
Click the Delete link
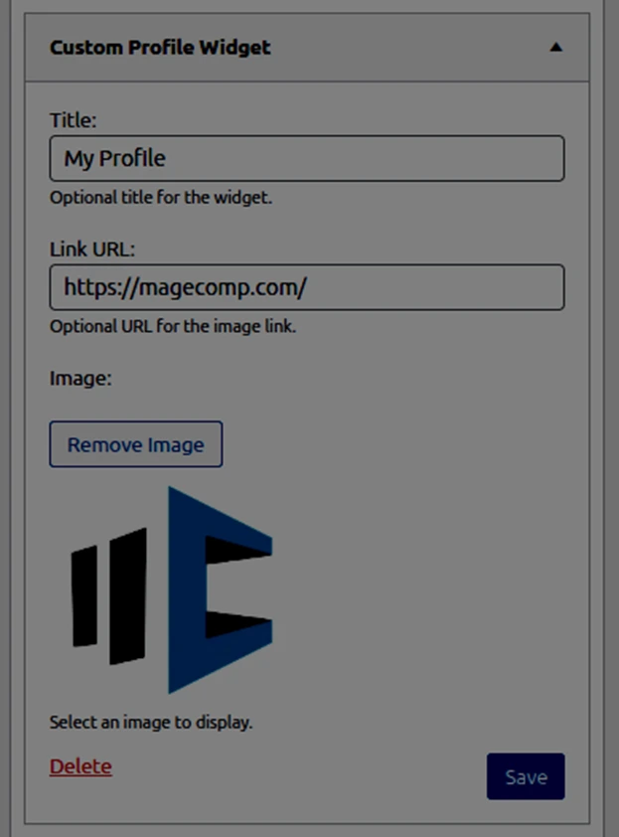coord(79,766)
